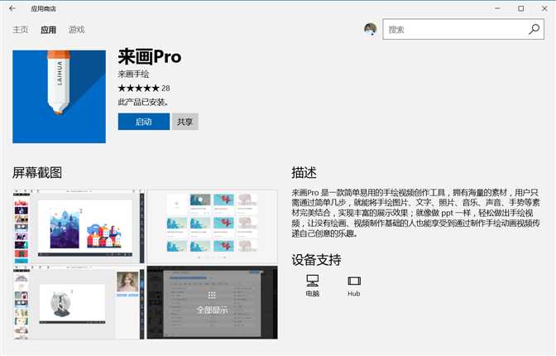The width and height of the screenshot is (556, 356).
Task: Click the 屏幕截图 section heading
Action: click(37, 173)
